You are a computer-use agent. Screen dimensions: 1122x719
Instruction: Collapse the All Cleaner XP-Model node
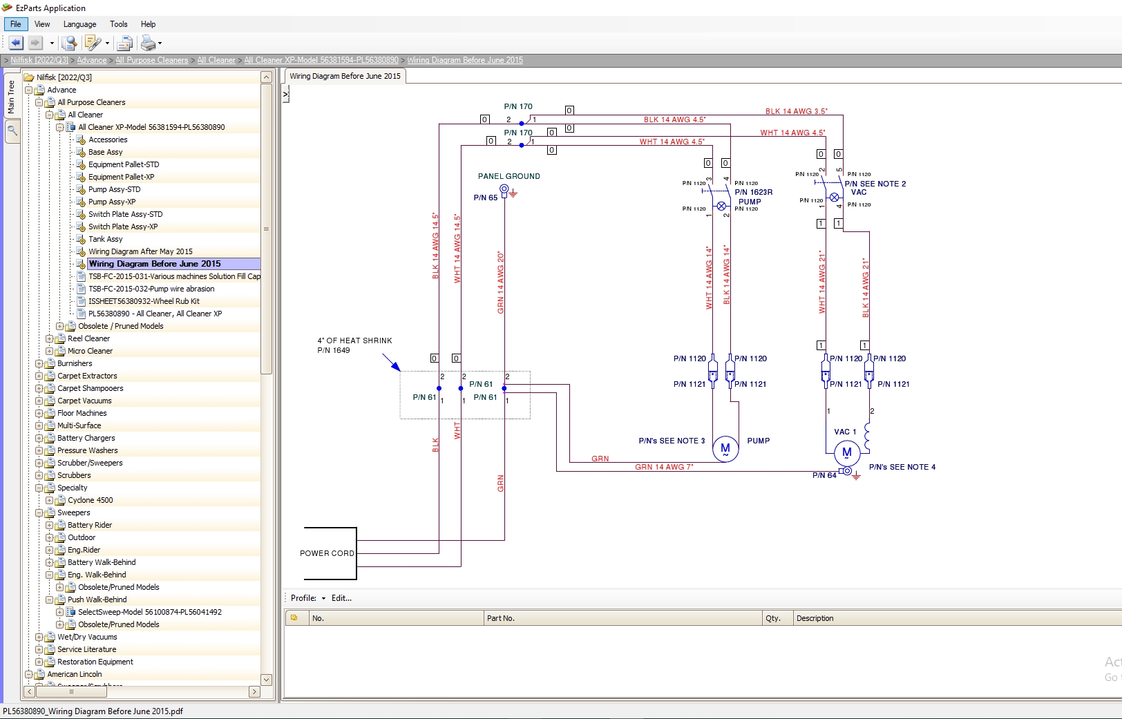[x=60, y=127]
